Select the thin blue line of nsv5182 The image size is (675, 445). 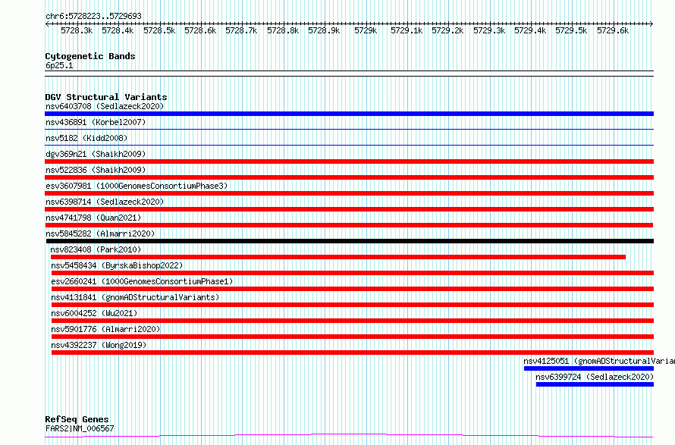pyautogui.click(x=349, y=145)
